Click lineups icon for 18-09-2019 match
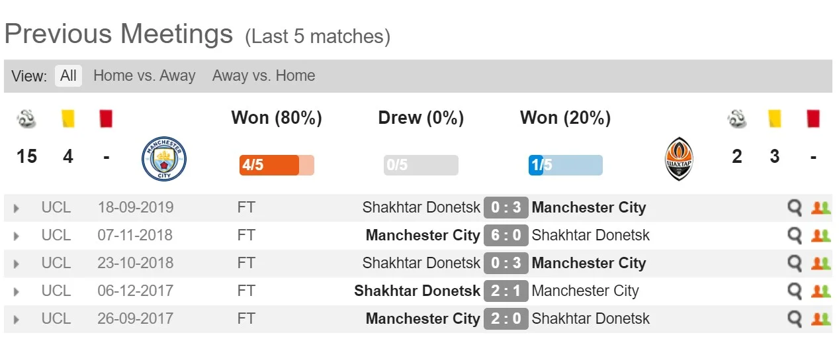Image resolution: width=839 pixels, height=339 pixels. click(x=820, y=208)
